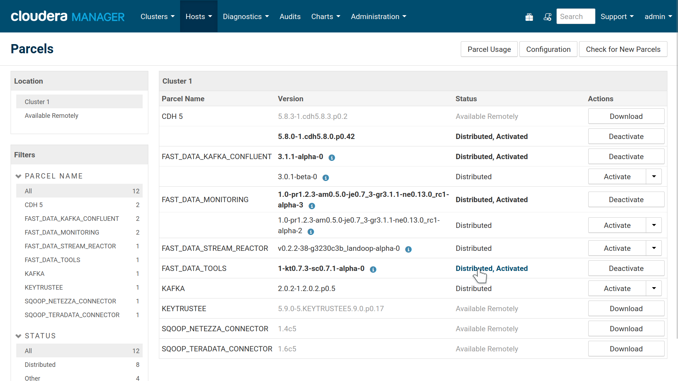Image resolution: width=678 pixels, height=381 pixels.
Task: Click the Search input field
Action: coord(576,16)
